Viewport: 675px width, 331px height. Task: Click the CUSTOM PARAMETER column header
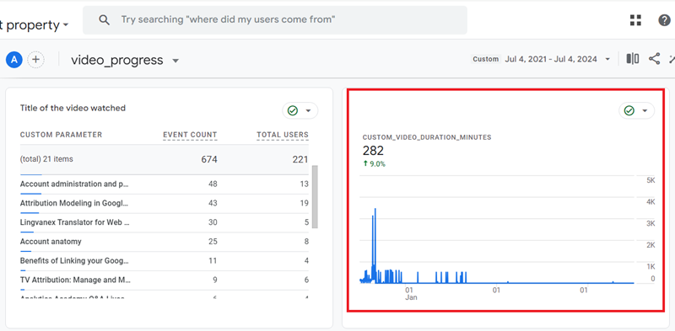point(61,135)
